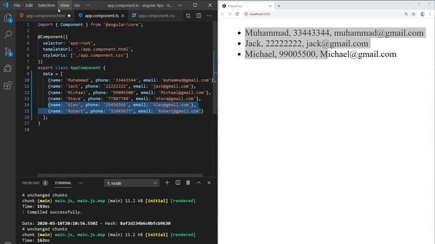This screenshot has width=435, height=244.
Task: Open the Edit menu
Action: click(x=29, y=5)
